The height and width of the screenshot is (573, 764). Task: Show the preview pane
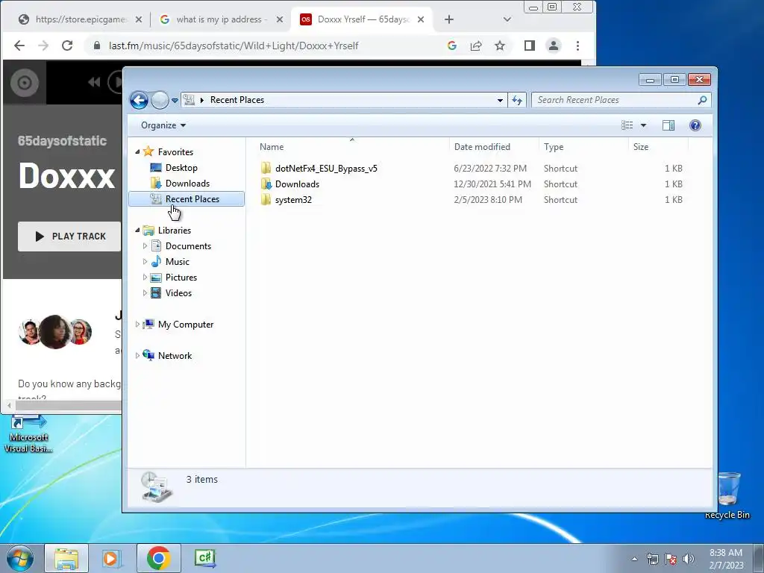[x=668, y=125]
